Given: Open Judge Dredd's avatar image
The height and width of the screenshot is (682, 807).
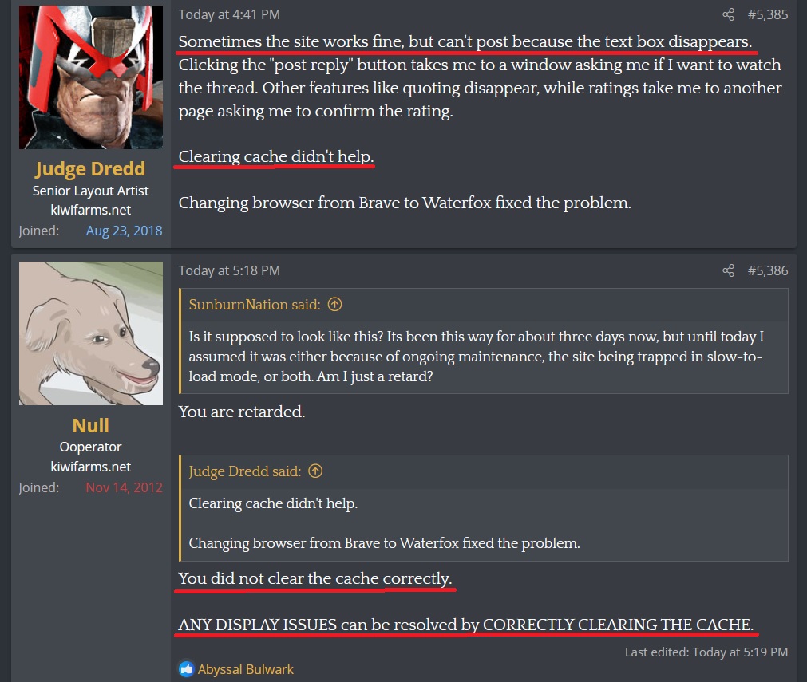Looking at the screenshot, I should coord(91,77).
